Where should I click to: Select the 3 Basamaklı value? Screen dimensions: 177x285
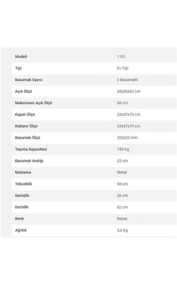click(127, 80)
